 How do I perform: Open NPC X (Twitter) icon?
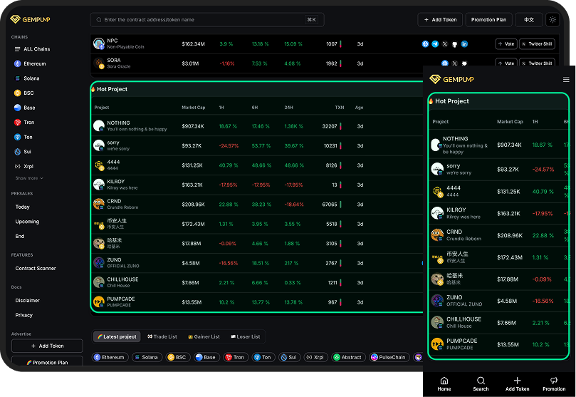[445, 44]
